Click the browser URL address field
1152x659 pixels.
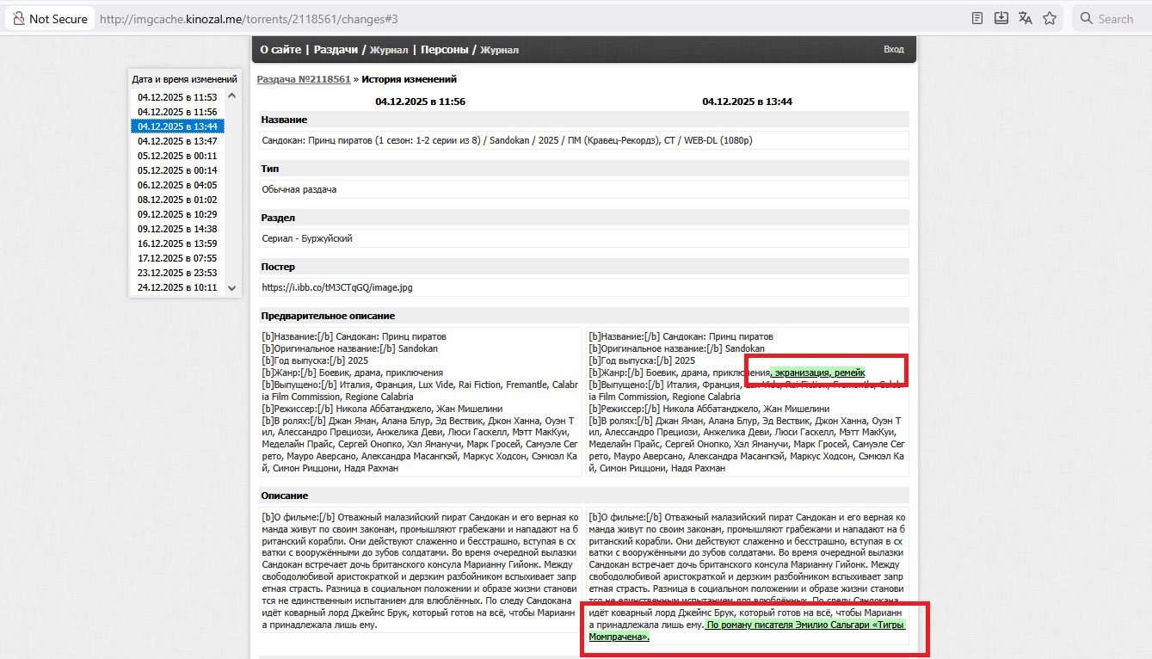coord(516,18)
